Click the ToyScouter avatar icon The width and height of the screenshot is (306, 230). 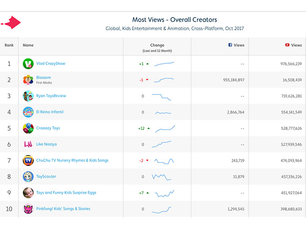pyautogui.click(x=28, y=177)
